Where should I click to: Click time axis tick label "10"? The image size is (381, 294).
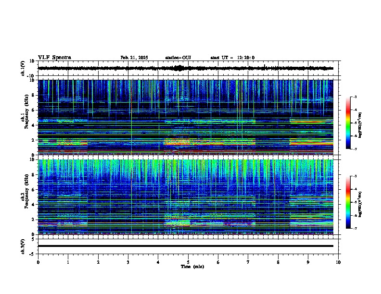point(338,262)
